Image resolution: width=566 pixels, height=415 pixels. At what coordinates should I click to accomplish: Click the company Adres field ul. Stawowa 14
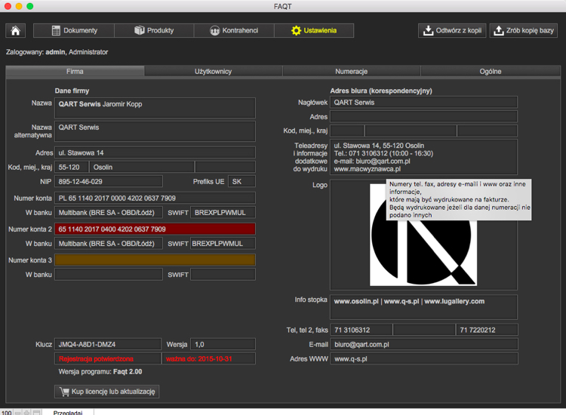(155, 152)
